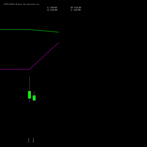This screenshot has height=147, width=147.
Task: Click the NIFTY 21250.00 PE chart title
Action: pos(21,4)
